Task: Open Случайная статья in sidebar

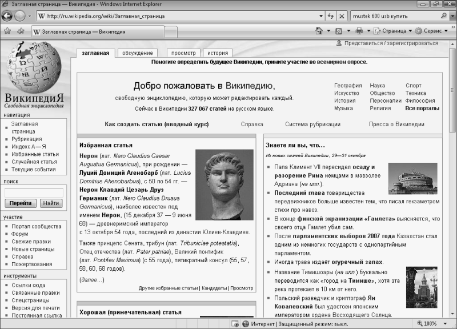Action: click(34, 162)
